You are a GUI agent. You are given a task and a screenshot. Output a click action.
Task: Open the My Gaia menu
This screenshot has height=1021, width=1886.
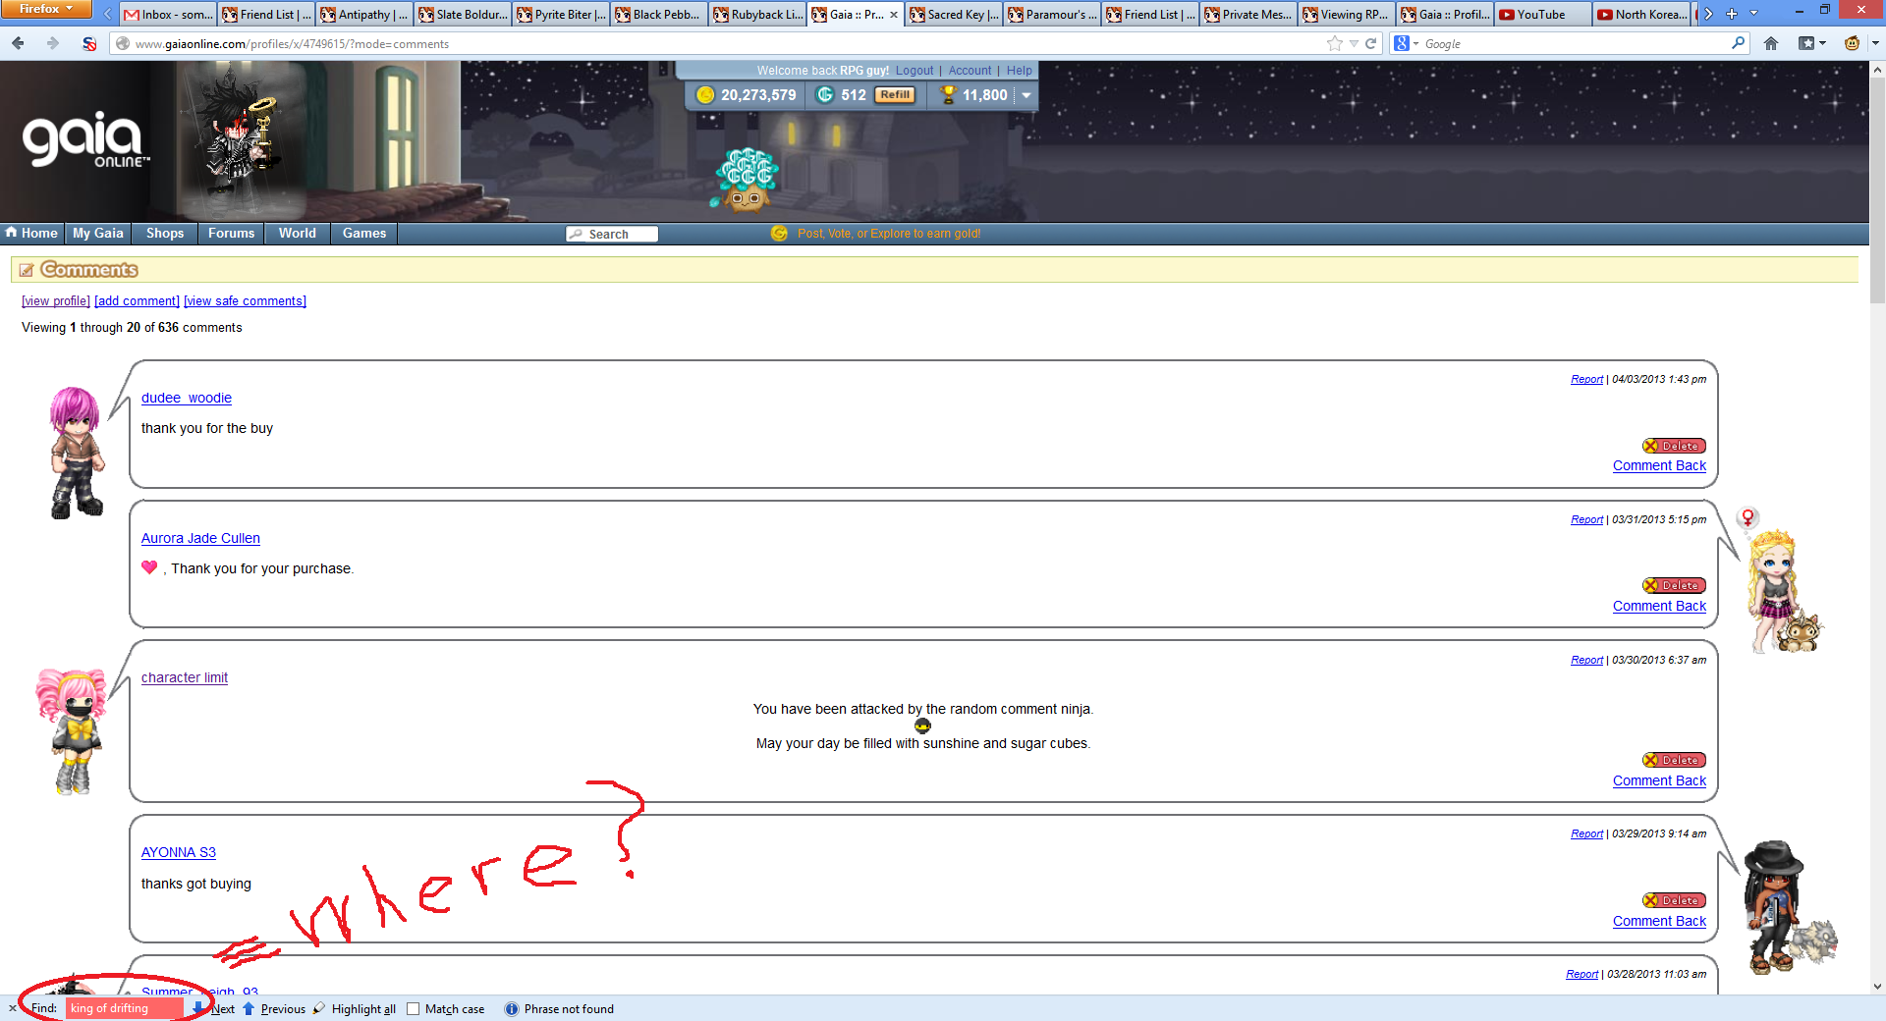[98, 233]
